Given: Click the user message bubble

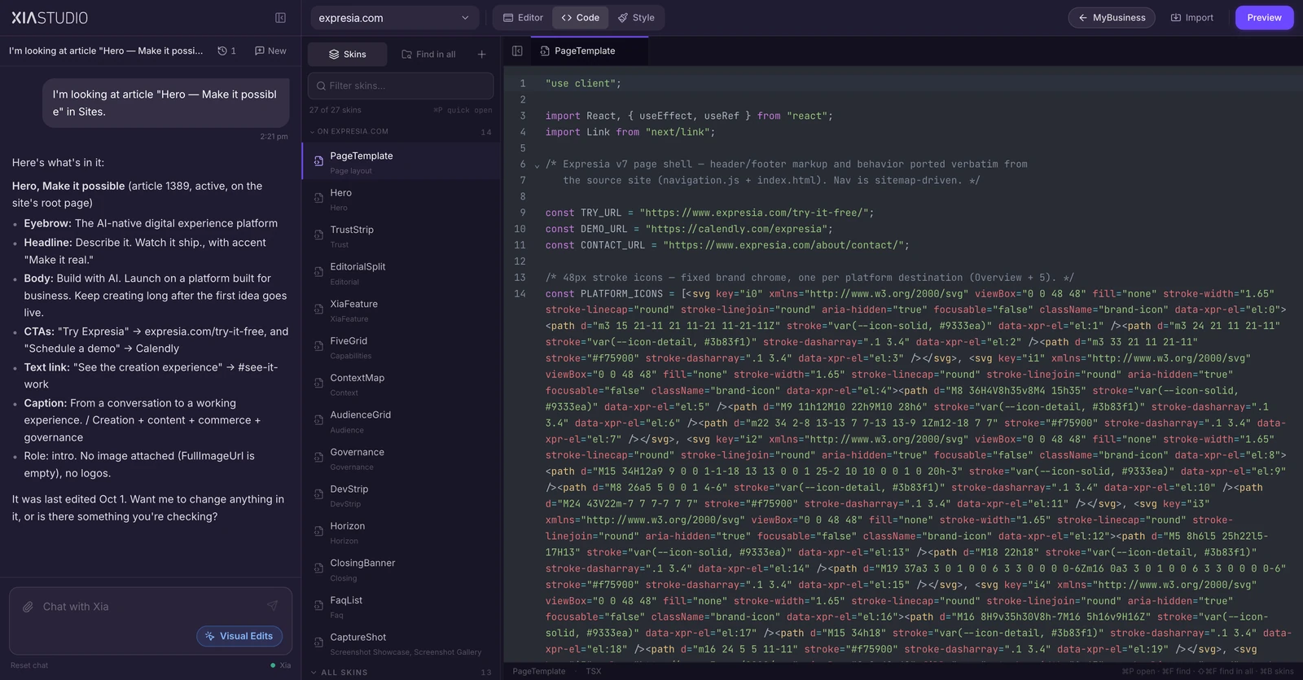Looking at the screenshot, I should [166, 103].
